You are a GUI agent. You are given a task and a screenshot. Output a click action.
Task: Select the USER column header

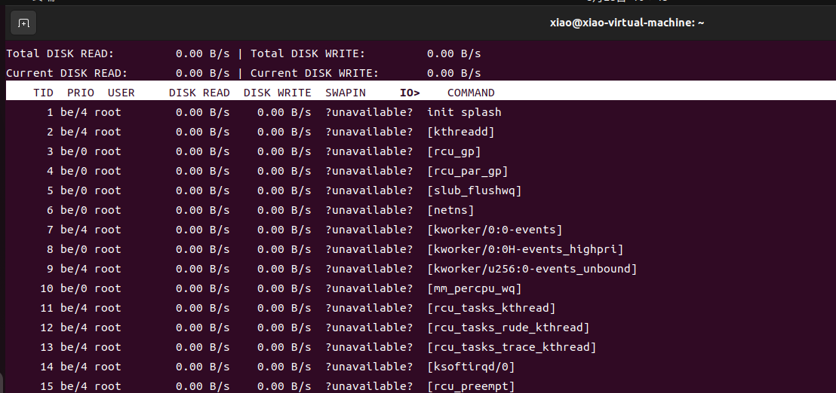click(x=121, y=93)
